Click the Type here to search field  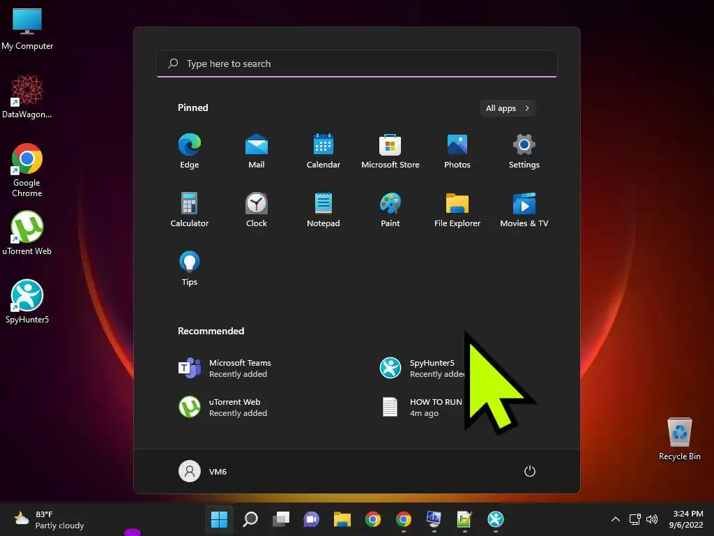[x=357, y=64]
